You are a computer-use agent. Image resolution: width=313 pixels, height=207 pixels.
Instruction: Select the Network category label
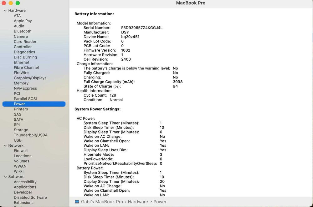click(x=16, y=145)
